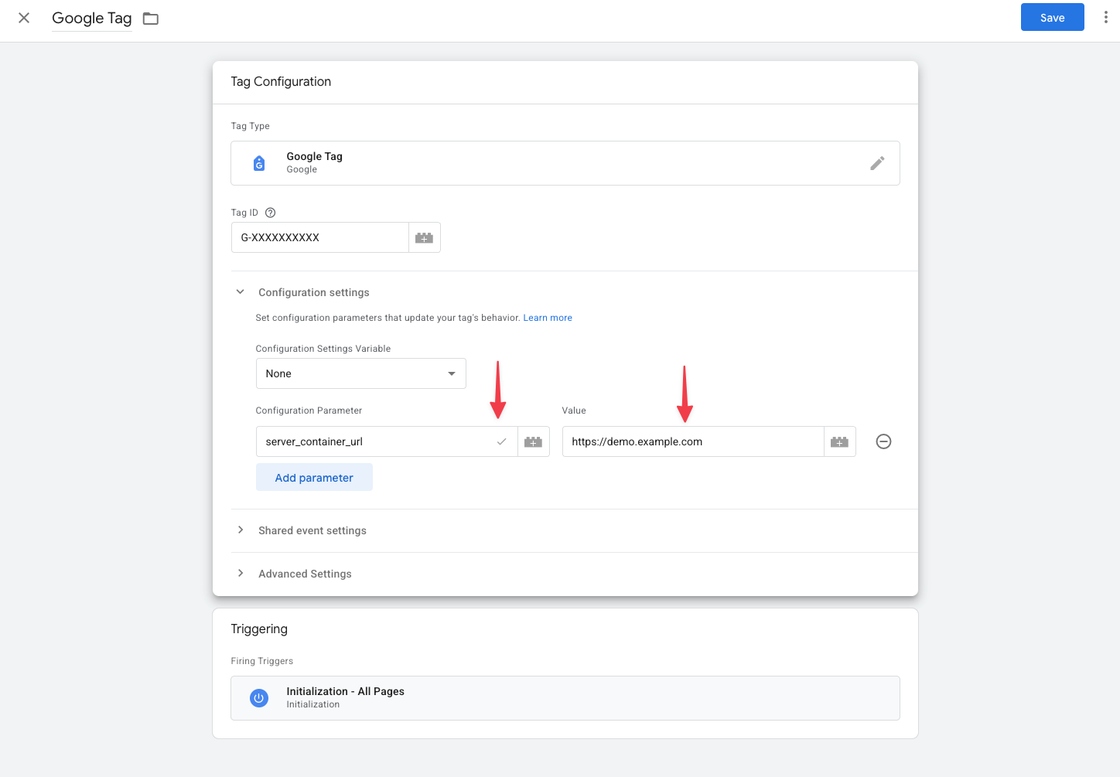Click the folder icon beside tag name
1120x777 pixels.
coord(151,19)
